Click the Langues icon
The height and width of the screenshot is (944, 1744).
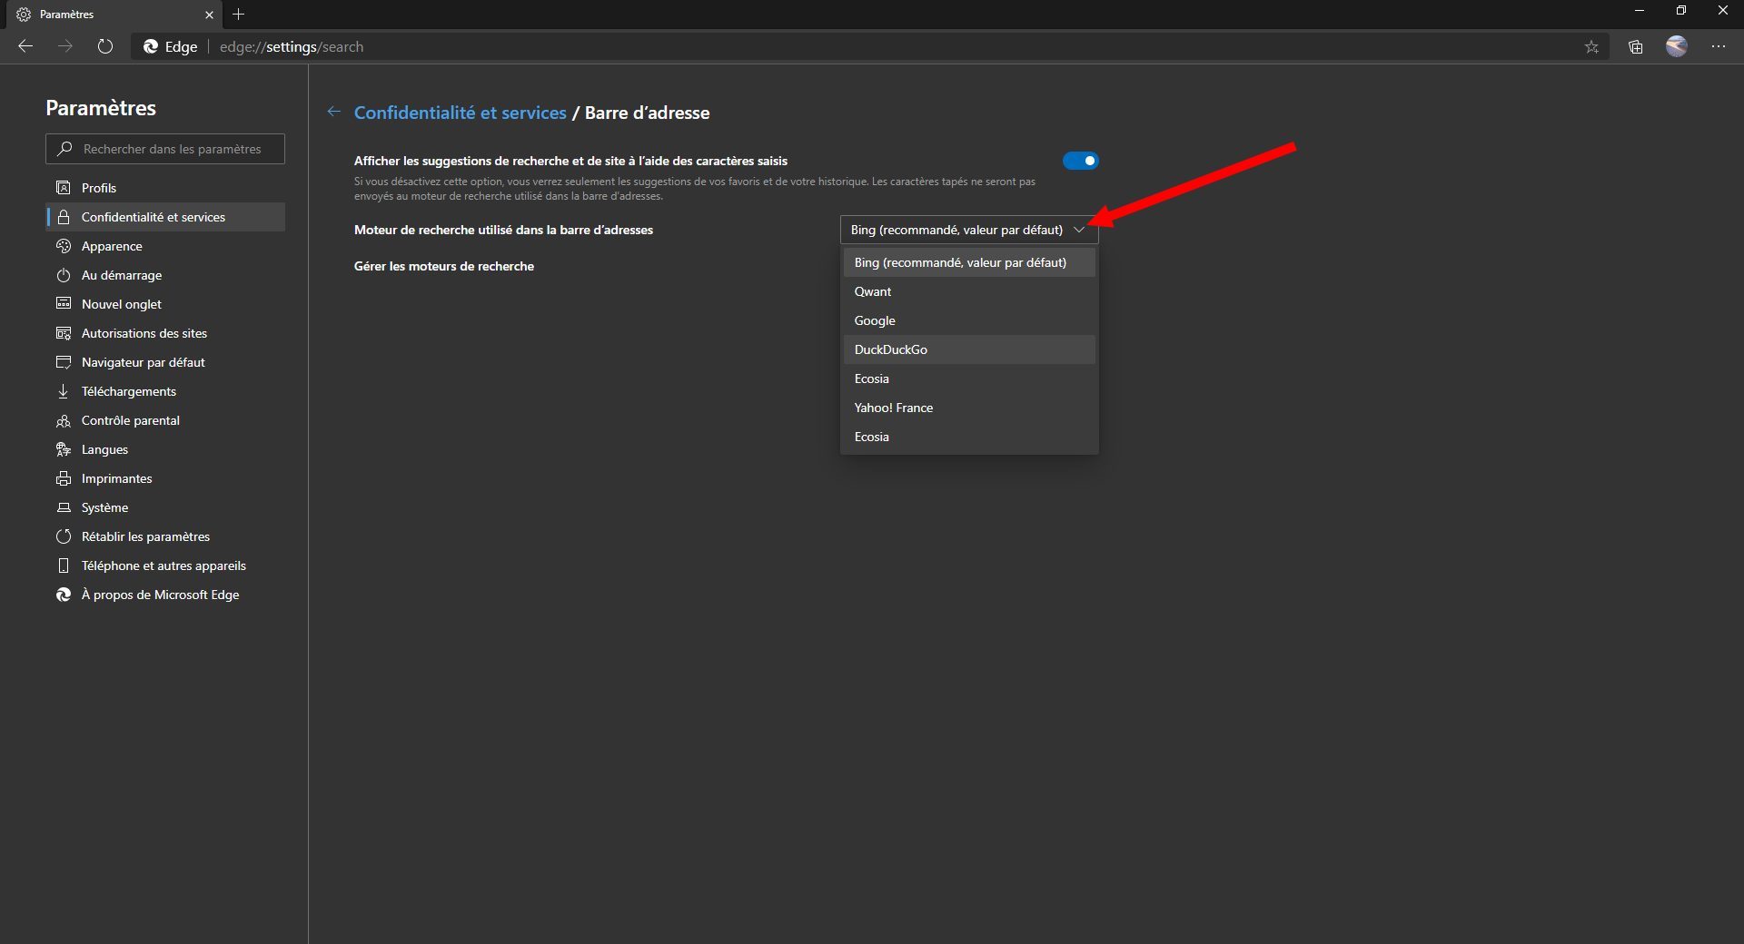click(x=64, y=449)
